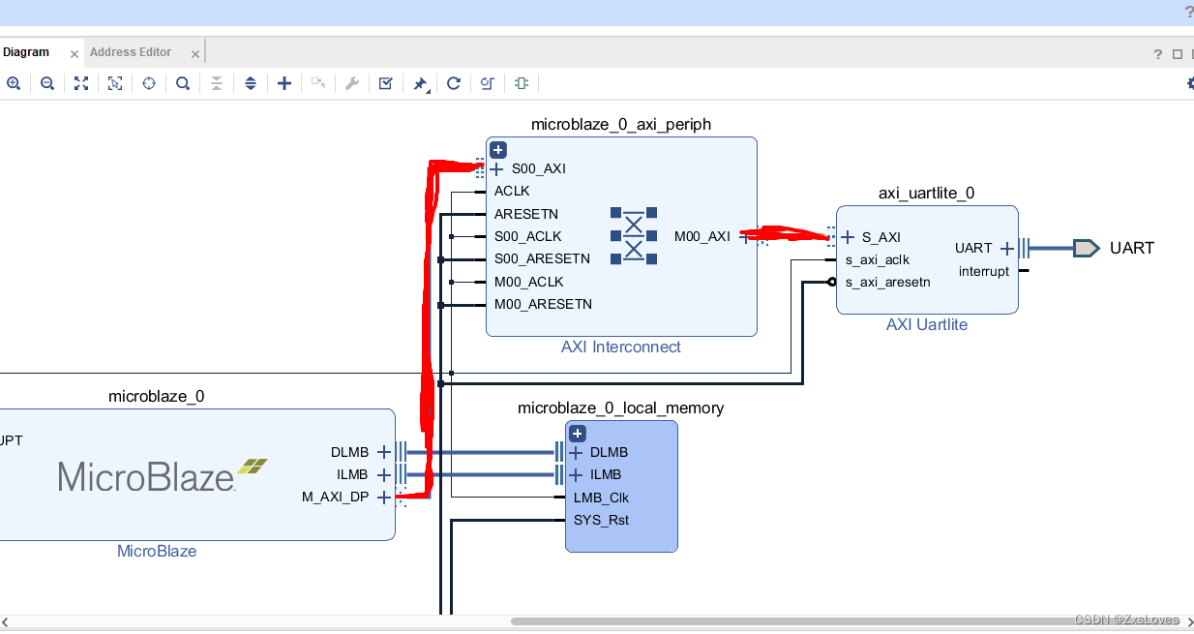
Task: Expand the microblaze_0_axi_periph block hierarchy
Action: pyautogui.click(x=498, y=150)
